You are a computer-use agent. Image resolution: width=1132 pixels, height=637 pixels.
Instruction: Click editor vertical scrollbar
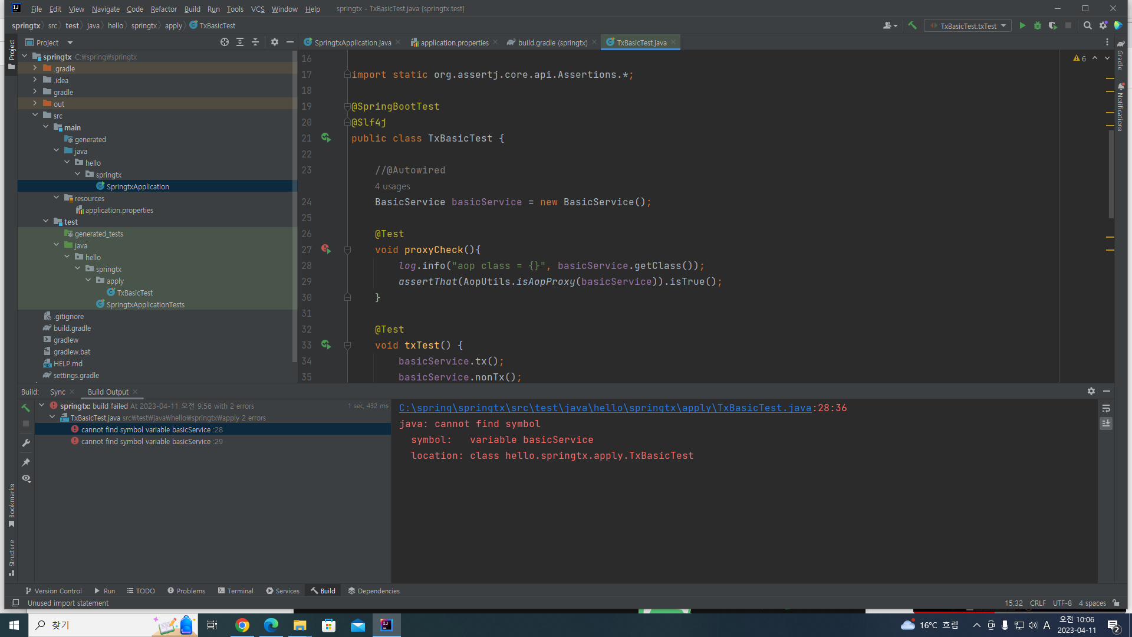point(1111,173)
